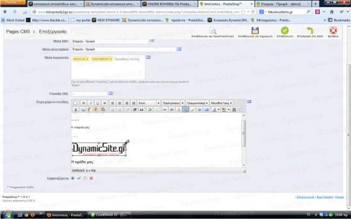
Task: Open the Επικοινωνία footer link
Action: tap(305, 197)
